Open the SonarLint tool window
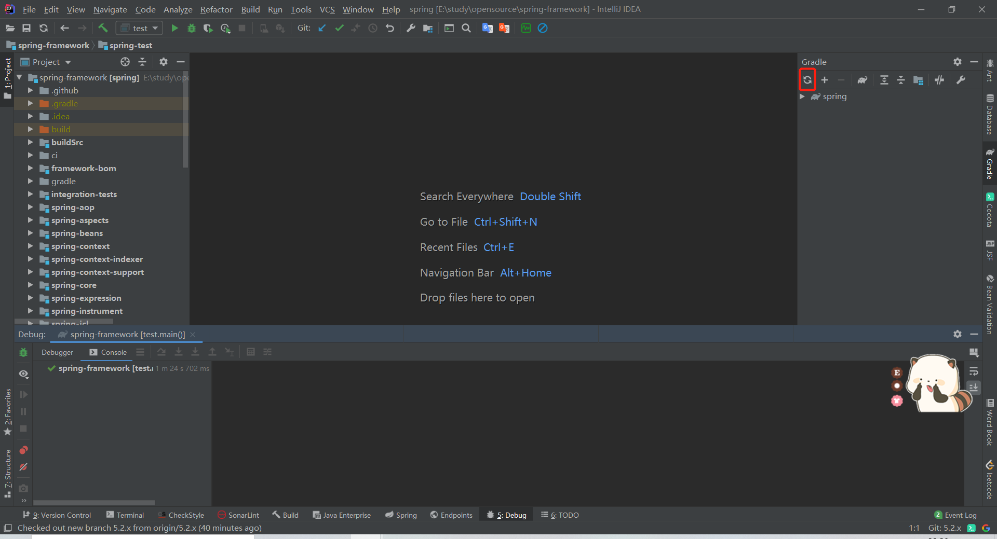The height and width of the screenshot is (539, 997). [238, 515]
